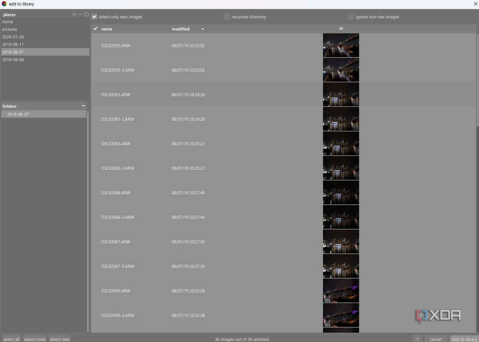Enable recursive directory import
This screenshot has height=342, width=479.
[x=226, y=17]
